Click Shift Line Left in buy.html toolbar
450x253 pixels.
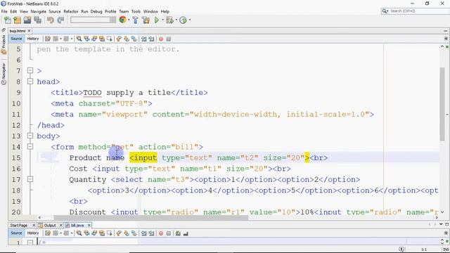(143, 39)
